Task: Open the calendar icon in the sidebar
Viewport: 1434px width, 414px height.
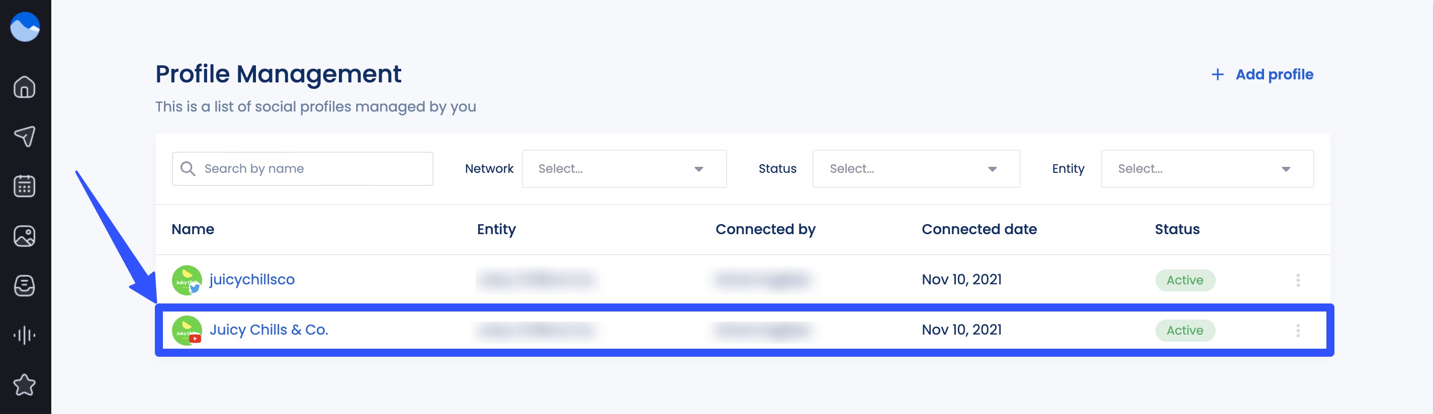Action: [25, 186]
